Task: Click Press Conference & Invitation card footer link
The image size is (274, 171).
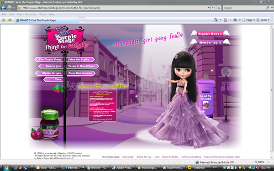Action: [221, 157]
